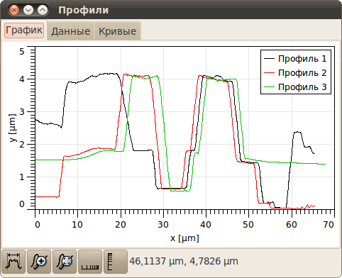
Task: Click the black line legend sample
Action: point(269,59)
